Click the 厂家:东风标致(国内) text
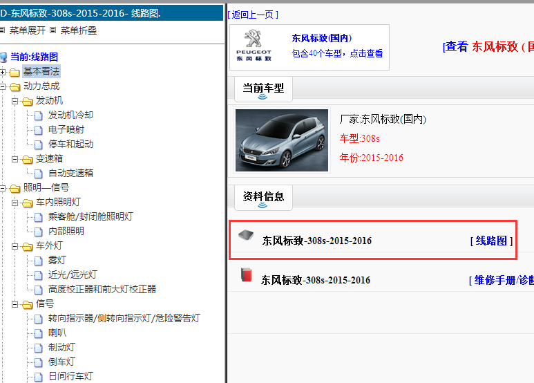 tap(383, 120)
